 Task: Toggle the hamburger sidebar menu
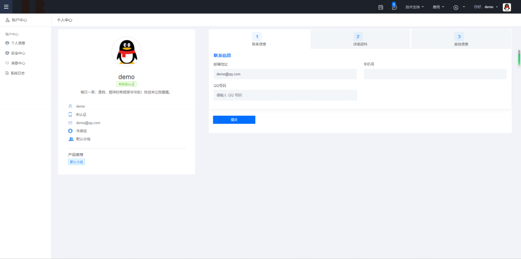pos(6,7)
